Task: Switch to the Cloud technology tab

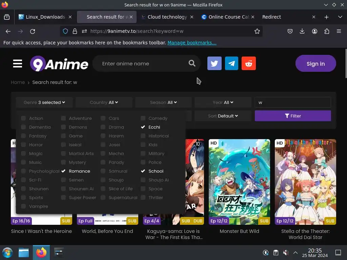Action: pyautogui.click(x=167, y=17)
